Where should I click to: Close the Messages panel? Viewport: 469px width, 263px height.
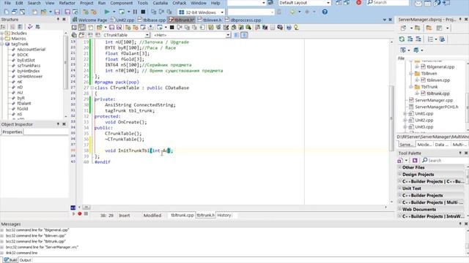coord(466,224)
